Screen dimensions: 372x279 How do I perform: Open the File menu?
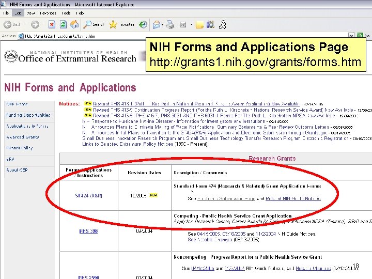[6, 13]
